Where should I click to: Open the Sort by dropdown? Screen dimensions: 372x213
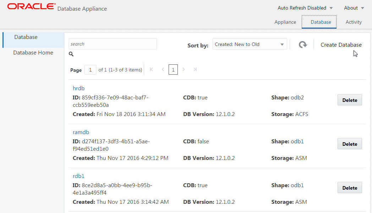tap(250, 44)
